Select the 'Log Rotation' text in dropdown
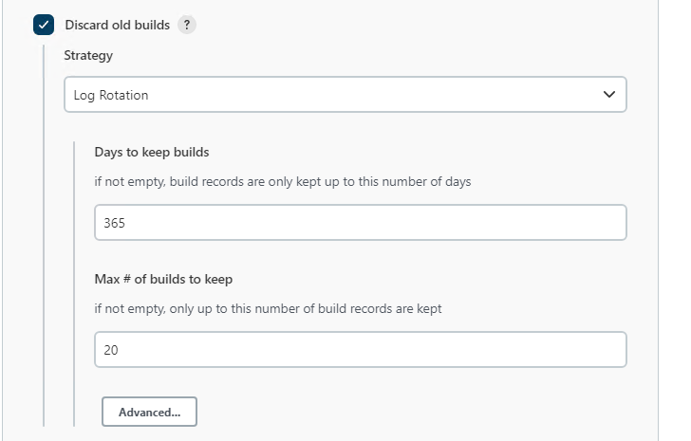This screenshot has width=691, height=441. [111, 95]
